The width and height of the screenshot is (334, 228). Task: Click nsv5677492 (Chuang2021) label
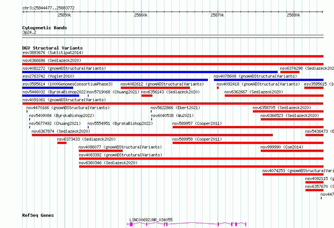55,123
